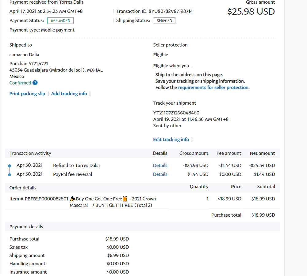
Task: Click the Add tracking info link
Action: (69, 94)
